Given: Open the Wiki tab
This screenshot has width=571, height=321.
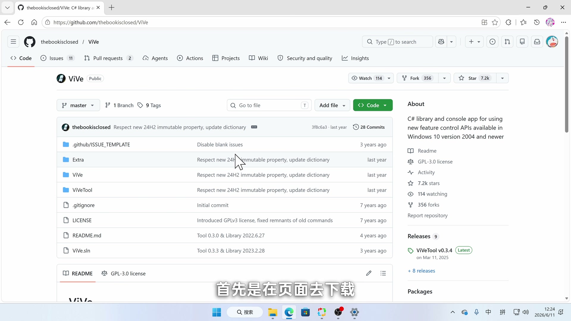Looking at the screenshot, I should 258,58.
